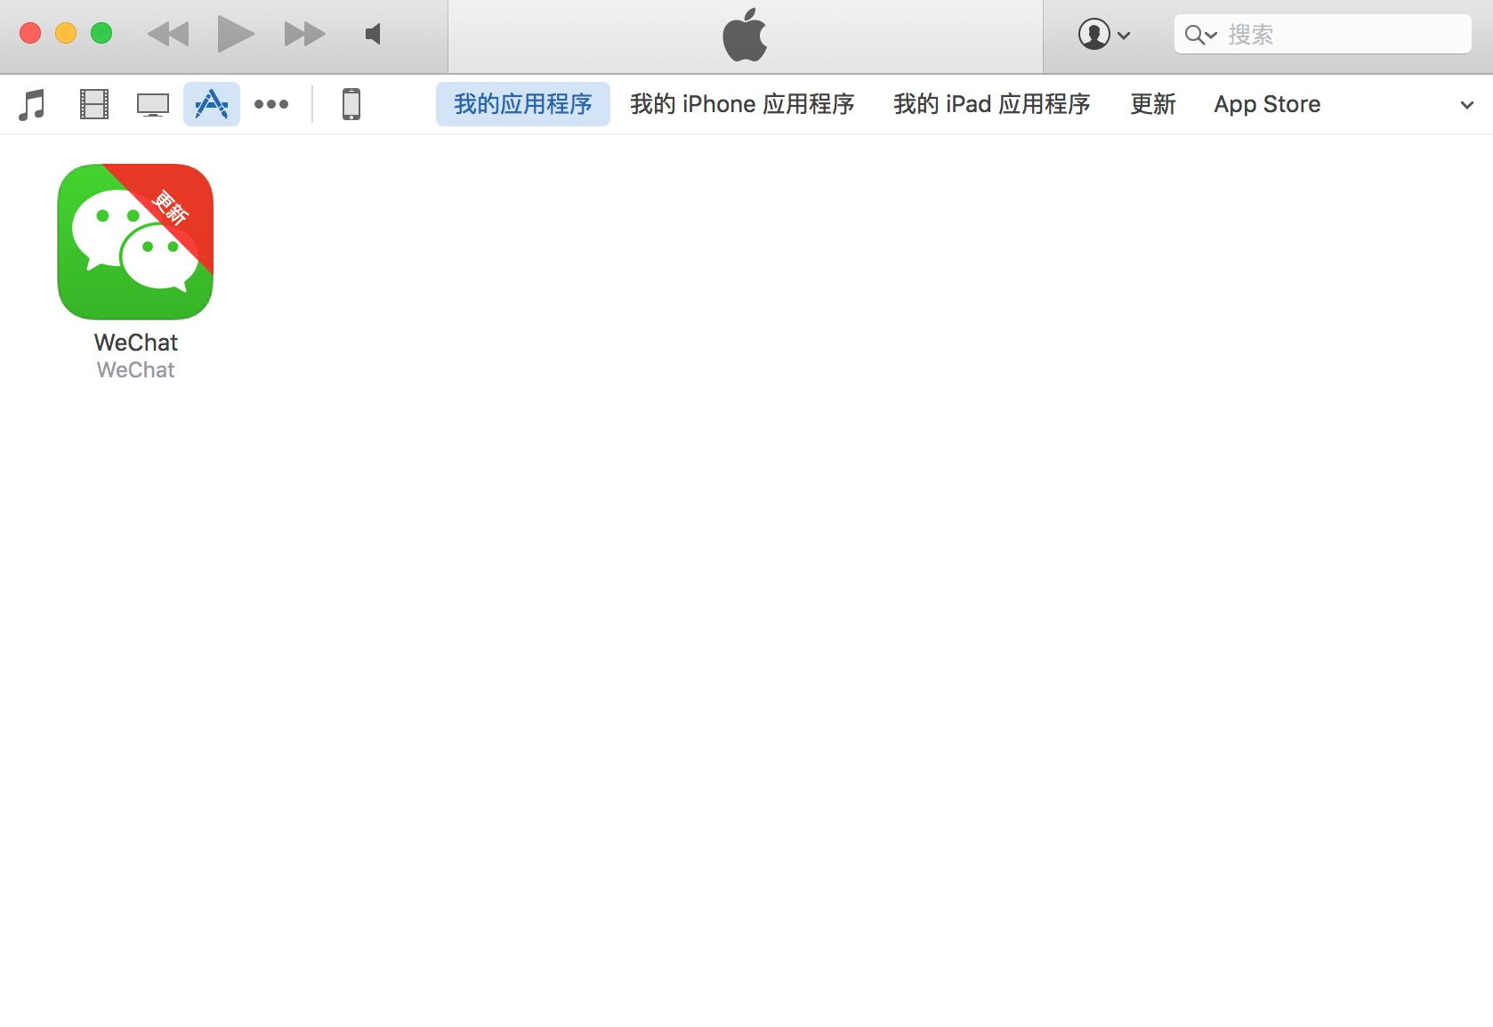The width and height of the screenshot is (1493, 1027).
Task: Open the Music library icon
Action: coord(32,104)
